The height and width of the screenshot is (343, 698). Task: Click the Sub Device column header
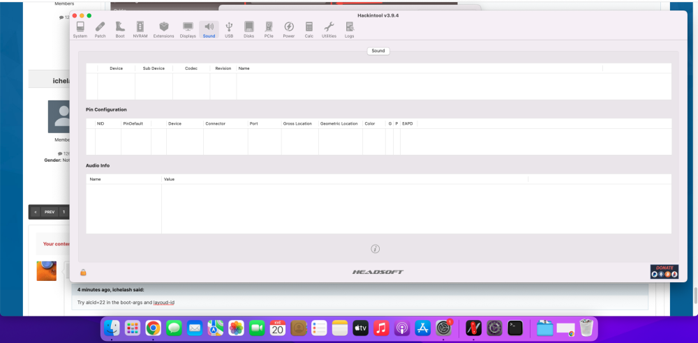(154, 68)
